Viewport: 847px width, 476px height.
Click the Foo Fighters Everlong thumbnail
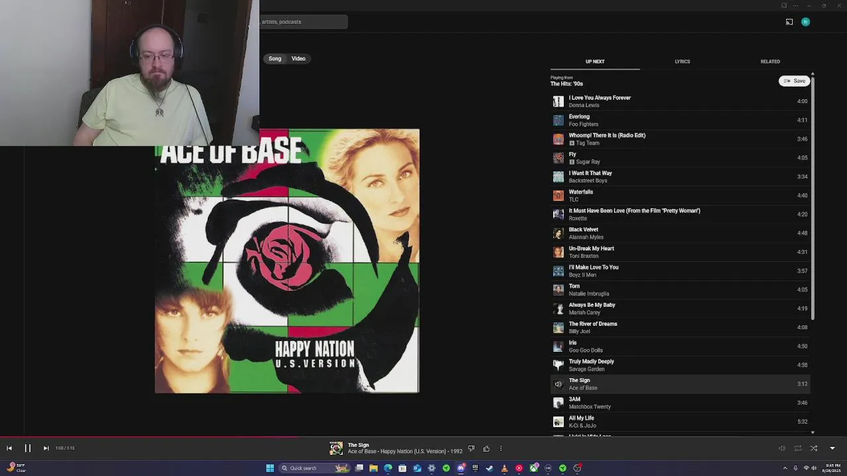[558, 120]
